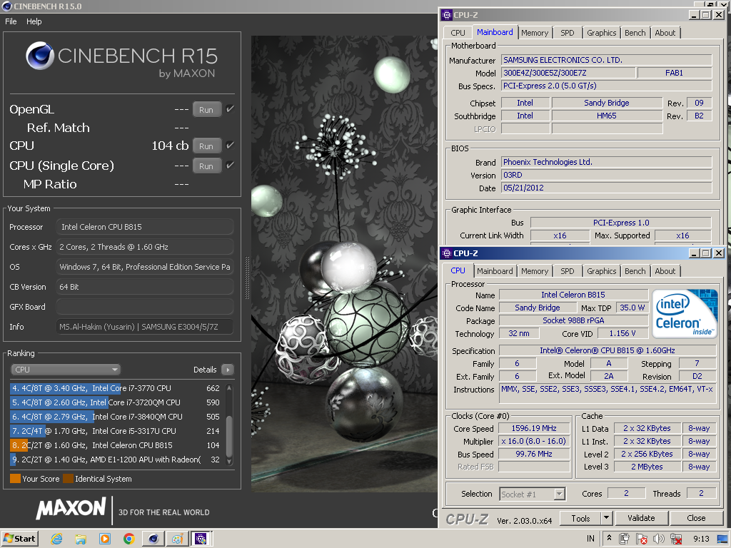Select ranking row Core i7-3840QM CPU

click(115, 417)
